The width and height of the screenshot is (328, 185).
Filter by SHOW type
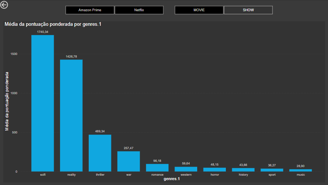coord(248,10)
